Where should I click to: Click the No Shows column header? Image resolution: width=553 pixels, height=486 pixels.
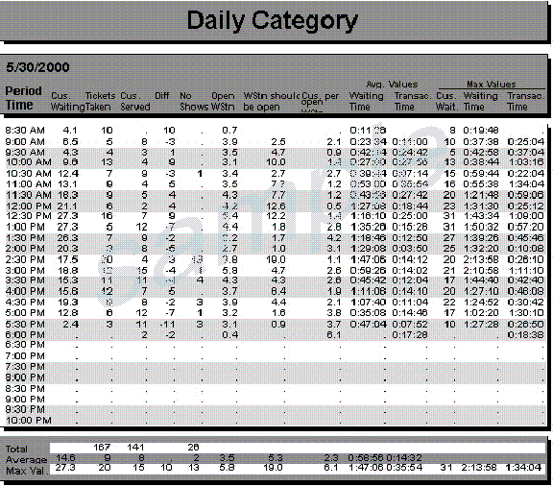tap(194, 101)
